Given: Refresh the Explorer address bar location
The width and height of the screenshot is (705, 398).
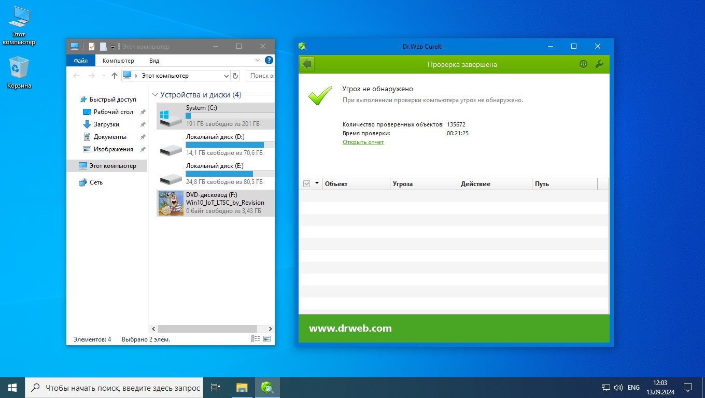Looking at the screenshot, I should tap(235, 76).
